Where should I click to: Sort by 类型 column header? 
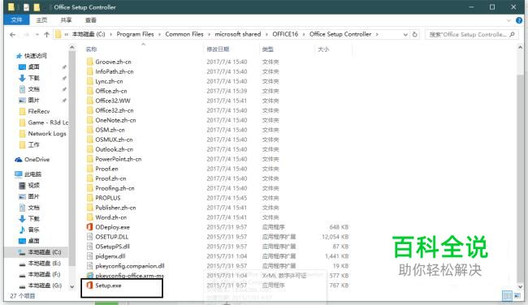pyautogui.click(x=268, y=49)
